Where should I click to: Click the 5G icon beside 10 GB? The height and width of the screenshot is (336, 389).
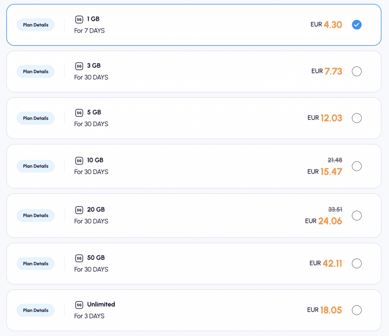coord(79,161)
